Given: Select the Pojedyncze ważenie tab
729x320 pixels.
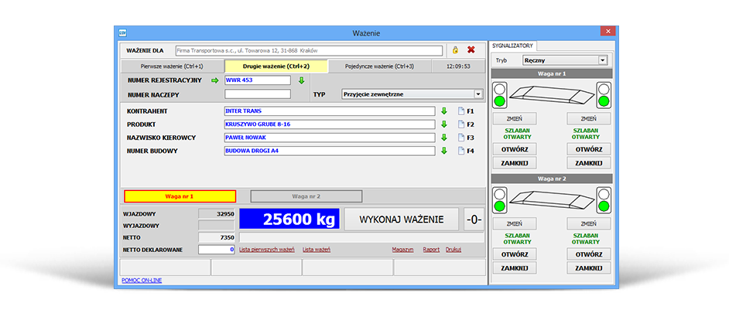Looking at the screenshot, I should tap(379, 66).
